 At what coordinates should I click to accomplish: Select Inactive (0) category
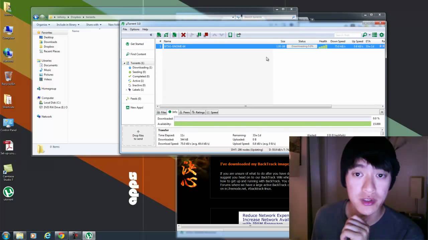[x=137, y=85]
